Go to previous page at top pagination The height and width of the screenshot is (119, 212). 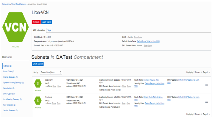point(202,72)
